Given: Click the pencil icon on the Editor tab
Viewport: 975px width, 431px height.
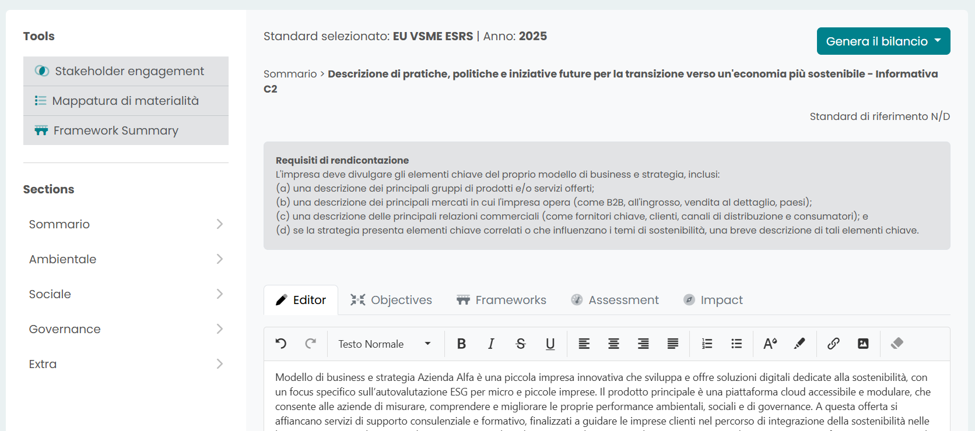Looking at the screenshot, I should [x=282, y=300].
